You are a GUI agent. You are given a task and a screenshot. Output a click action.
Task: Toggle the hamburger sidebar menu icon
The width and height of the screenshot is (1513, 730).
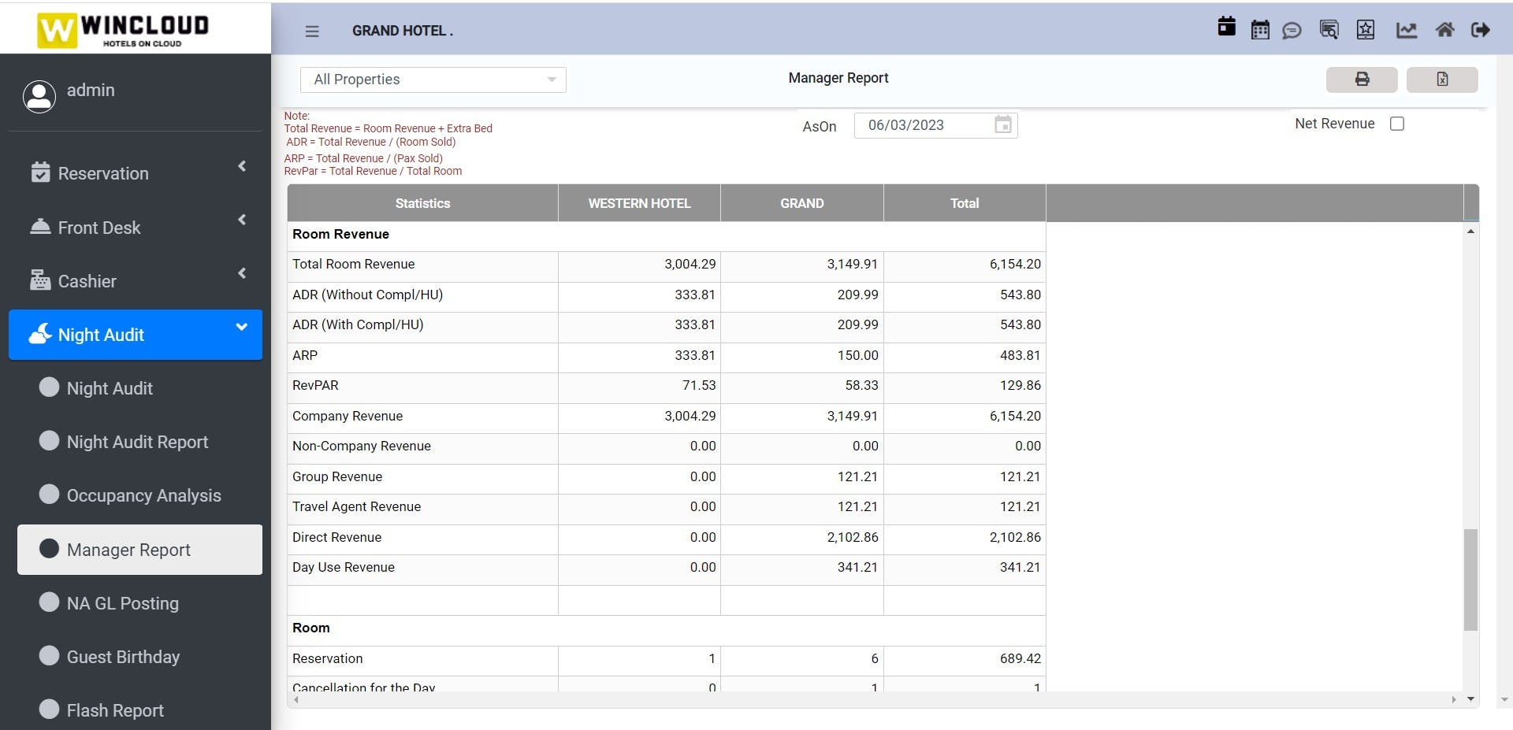coord(312,31)
